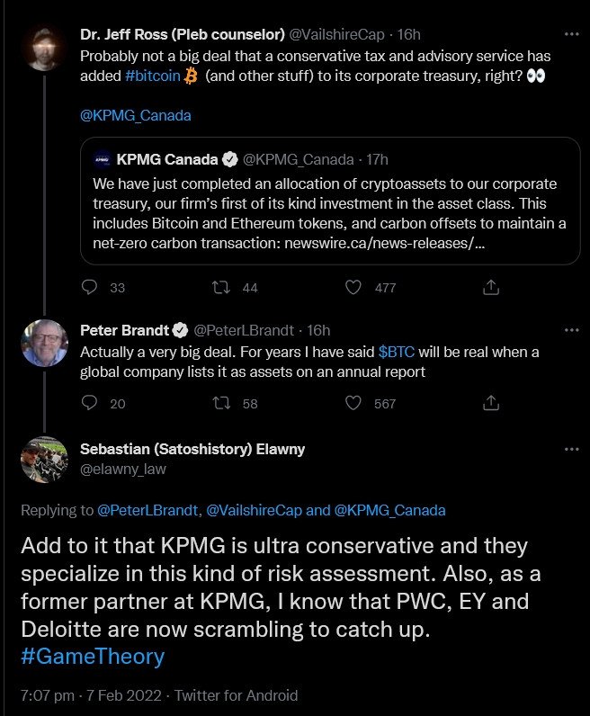Reply to Peter Brandt's tweet
This screenshot has height=716, width=590.
click(89, 403)
